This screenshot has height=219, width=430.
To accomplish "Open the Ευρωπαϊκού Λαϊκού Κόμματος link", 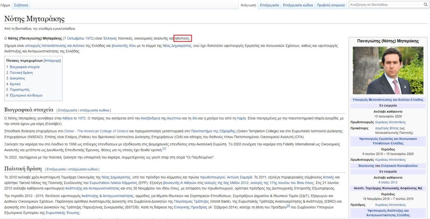I will click(114, 182).
